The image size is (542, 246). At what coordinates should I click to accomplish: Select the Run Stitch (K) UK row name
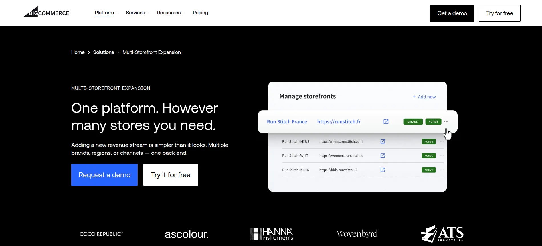click(x=296, y=170)
